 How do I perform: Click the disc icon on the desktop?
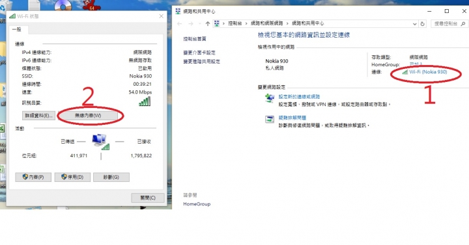point(63,5)
